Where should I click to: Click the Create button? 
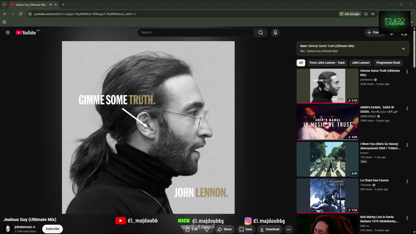pyautogui.click(x=373, y=32)
